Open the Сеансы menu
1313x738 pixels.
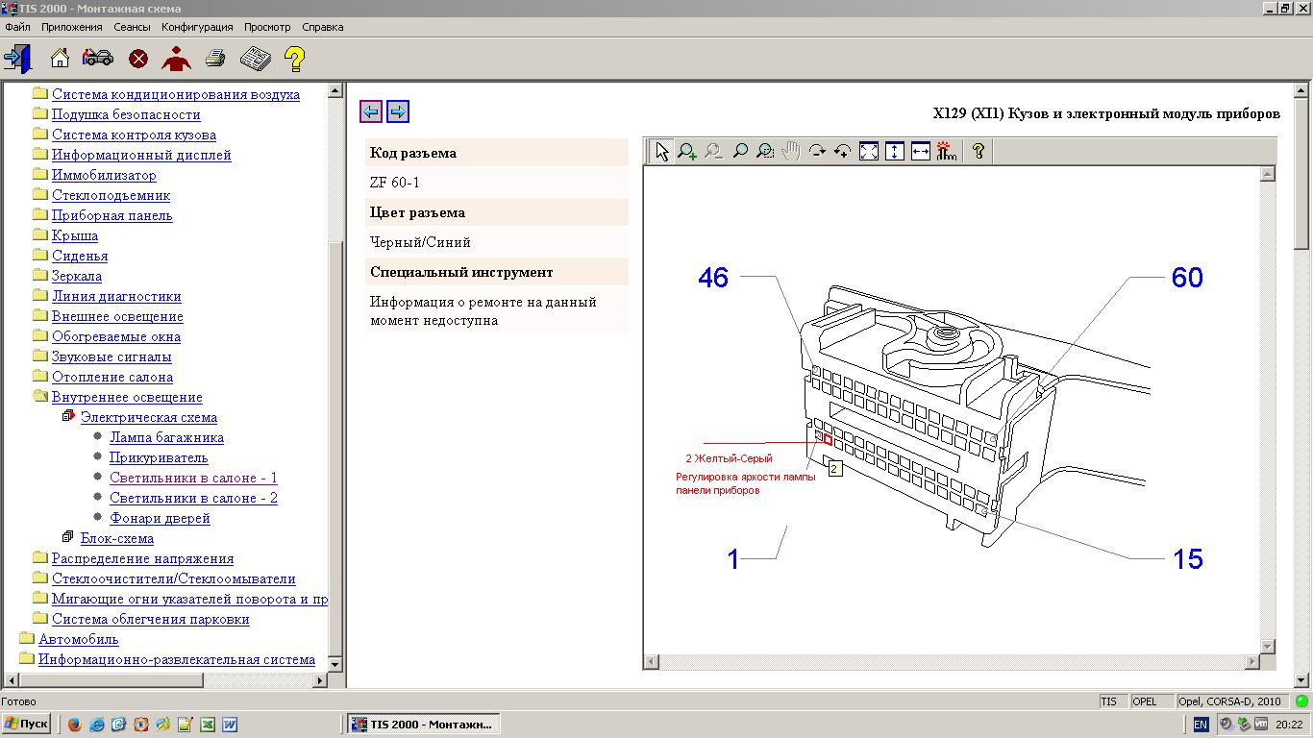click(132, 27)
